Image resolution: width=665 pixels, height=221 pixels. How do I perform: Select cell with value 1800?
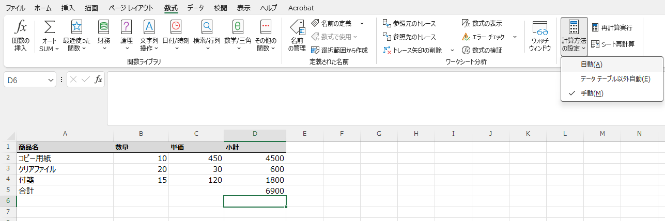tap(255, 180)
